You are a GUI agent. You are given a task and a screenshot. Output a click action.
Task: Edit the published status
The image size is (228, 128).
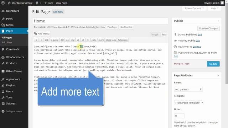[x=199, y=34]
